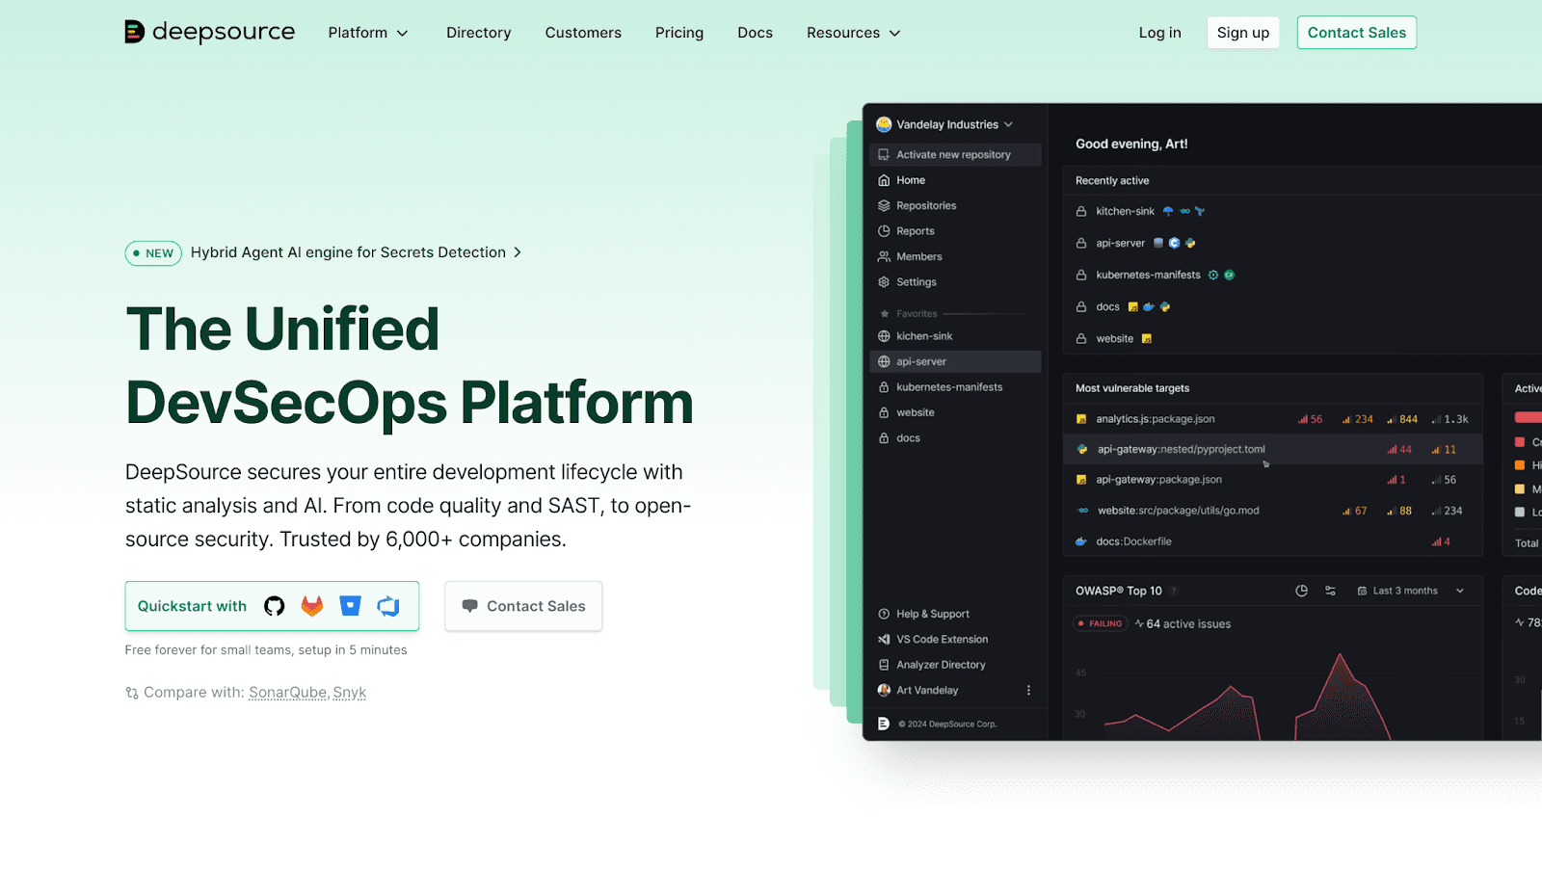Click the VS Code Extension icon
Viewport: 1542px width, 870px height.
pyautogui.click(x=884, y=640)
